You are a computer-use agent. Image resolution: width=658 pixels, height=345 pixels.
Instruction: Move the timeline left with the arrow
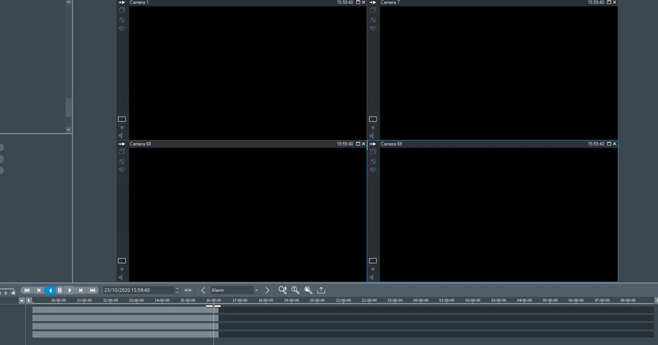pos(28,301)
